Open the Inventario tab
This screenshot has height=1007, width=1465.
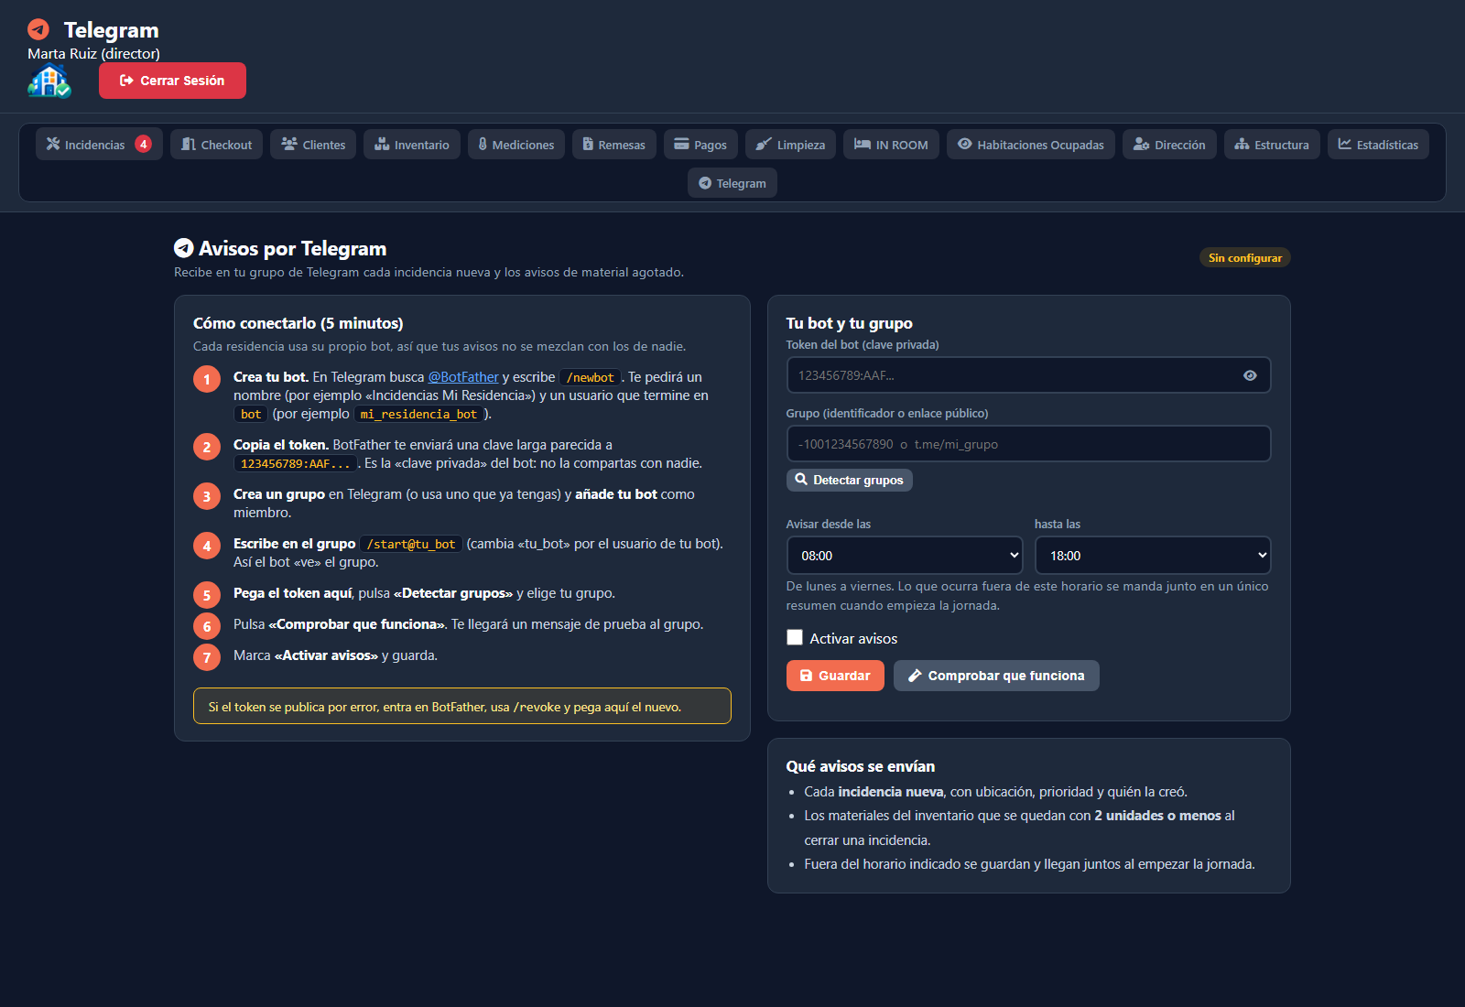[x=412, y=145]
